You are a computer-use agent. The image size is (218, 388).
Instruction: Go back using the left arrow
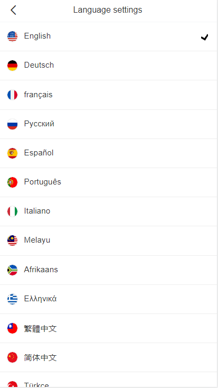13,10
